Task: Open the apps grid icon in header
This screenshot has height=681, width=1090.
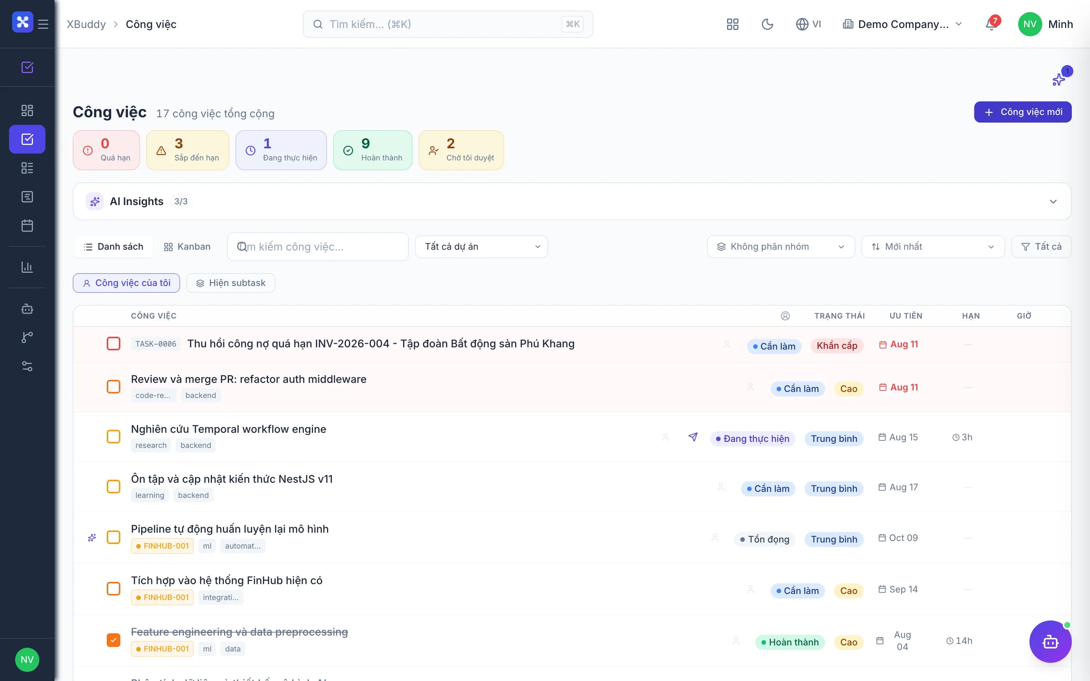Action: [733, 24]
